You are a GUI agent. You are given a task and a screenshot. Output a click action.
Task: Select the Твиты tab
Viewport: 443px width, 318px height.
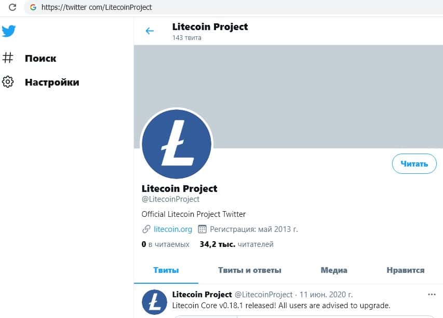166,270
